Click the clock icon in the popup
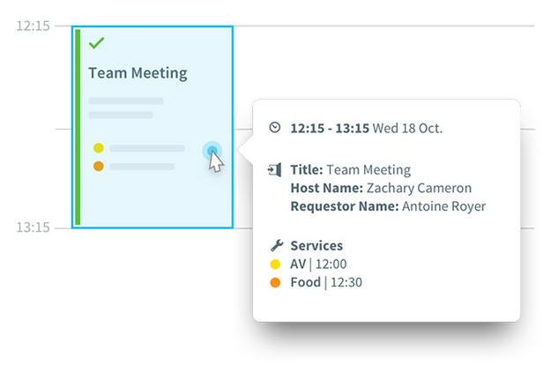The image size is (551, 373). (x=275, y=127)
